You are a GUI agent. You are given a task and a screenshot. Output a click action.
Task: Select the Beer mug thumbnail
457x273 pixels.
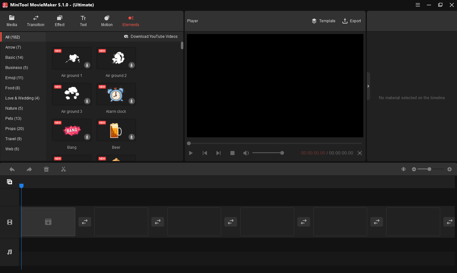(116, 130)
